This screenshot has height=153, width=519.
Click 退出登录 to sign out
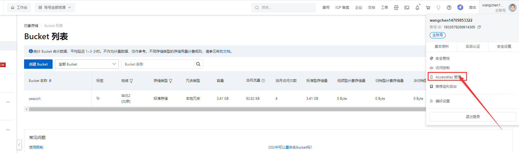point(472,117)
